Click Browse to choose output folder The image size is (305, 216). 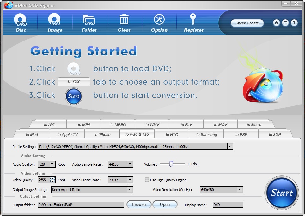(x=139, y=204)
